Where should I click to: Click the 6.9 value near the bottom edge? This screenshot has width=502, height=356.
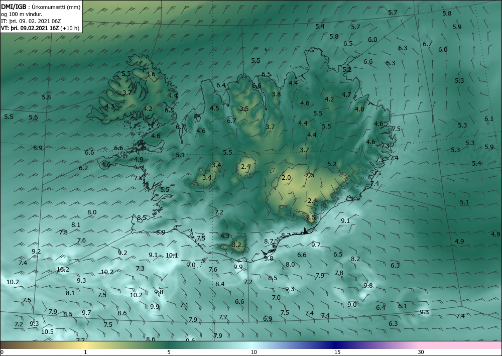[268, 318]
